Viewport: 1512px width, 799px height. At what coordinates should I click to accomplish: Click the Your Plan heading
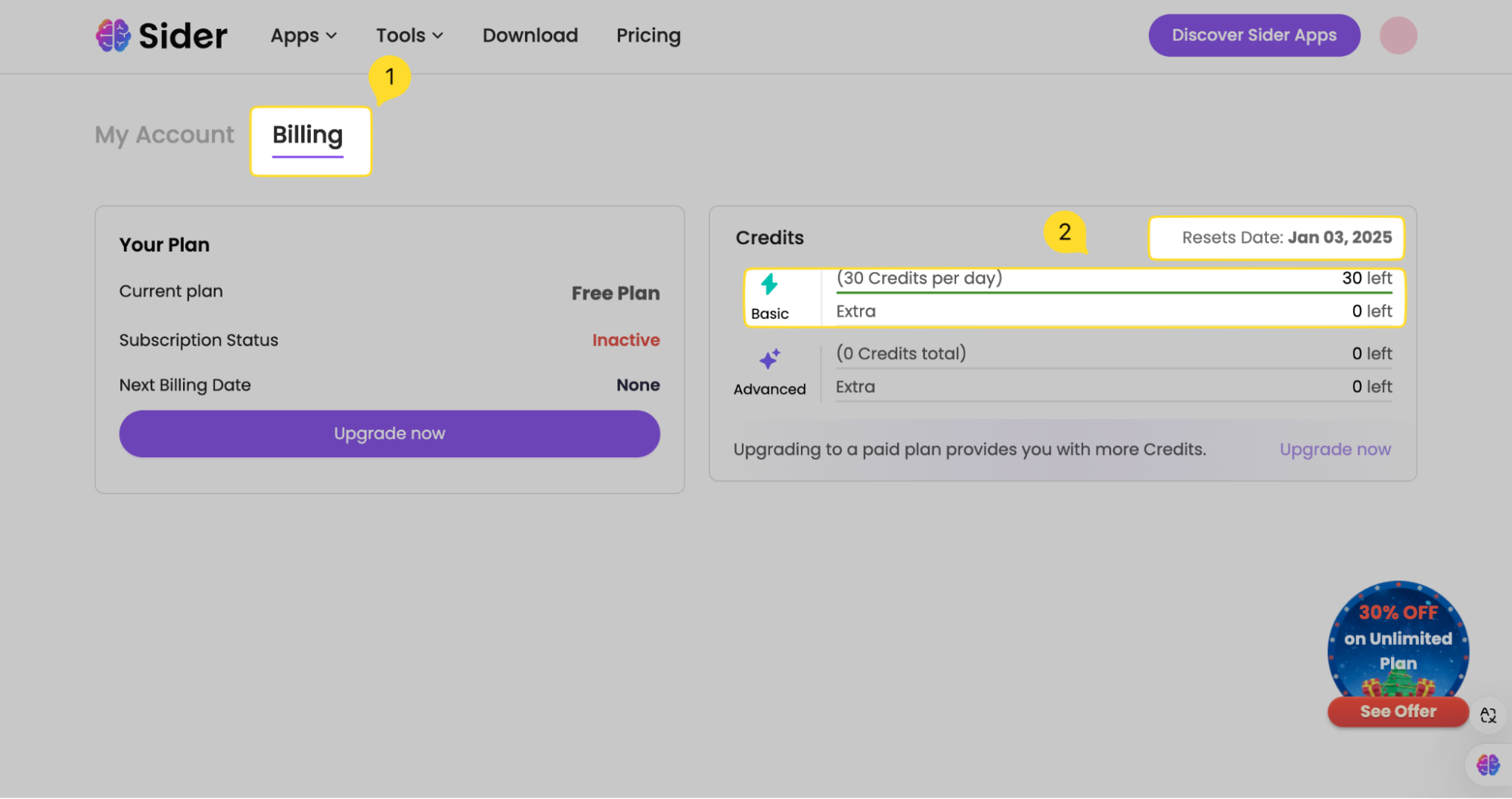point(164,245)
